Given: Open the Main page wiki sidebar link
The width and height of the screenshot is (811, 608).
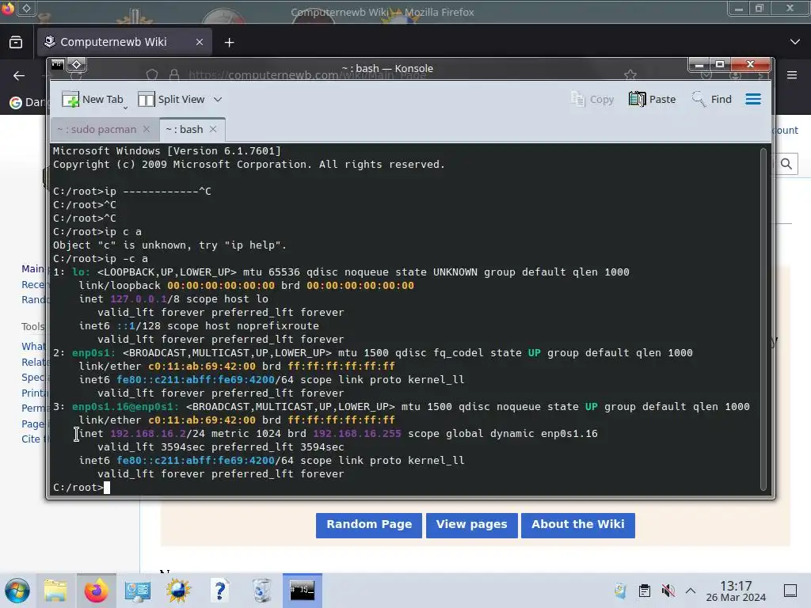Looking at the screenshot, I should pyautogui.click(x=32, y=269).
